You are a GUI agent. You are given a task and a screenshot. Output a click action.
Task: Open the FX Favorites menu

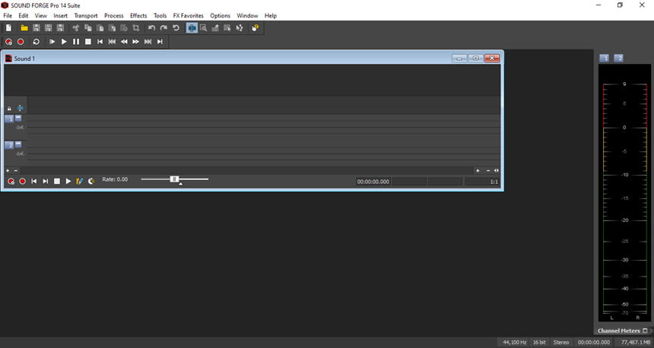[188, 15]
